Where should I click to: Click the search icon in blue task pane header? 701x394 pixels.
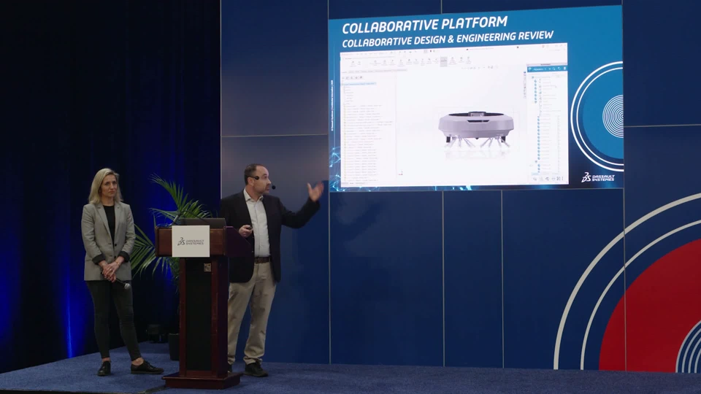pyautogui.click(x=553, y=69)
